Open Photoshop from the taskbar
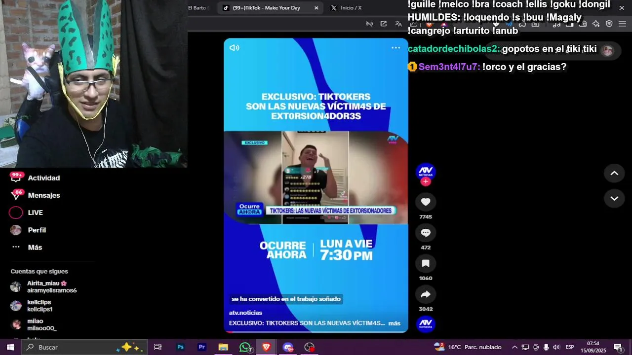This screenshot has width=632, height=355. coord(180,347)
